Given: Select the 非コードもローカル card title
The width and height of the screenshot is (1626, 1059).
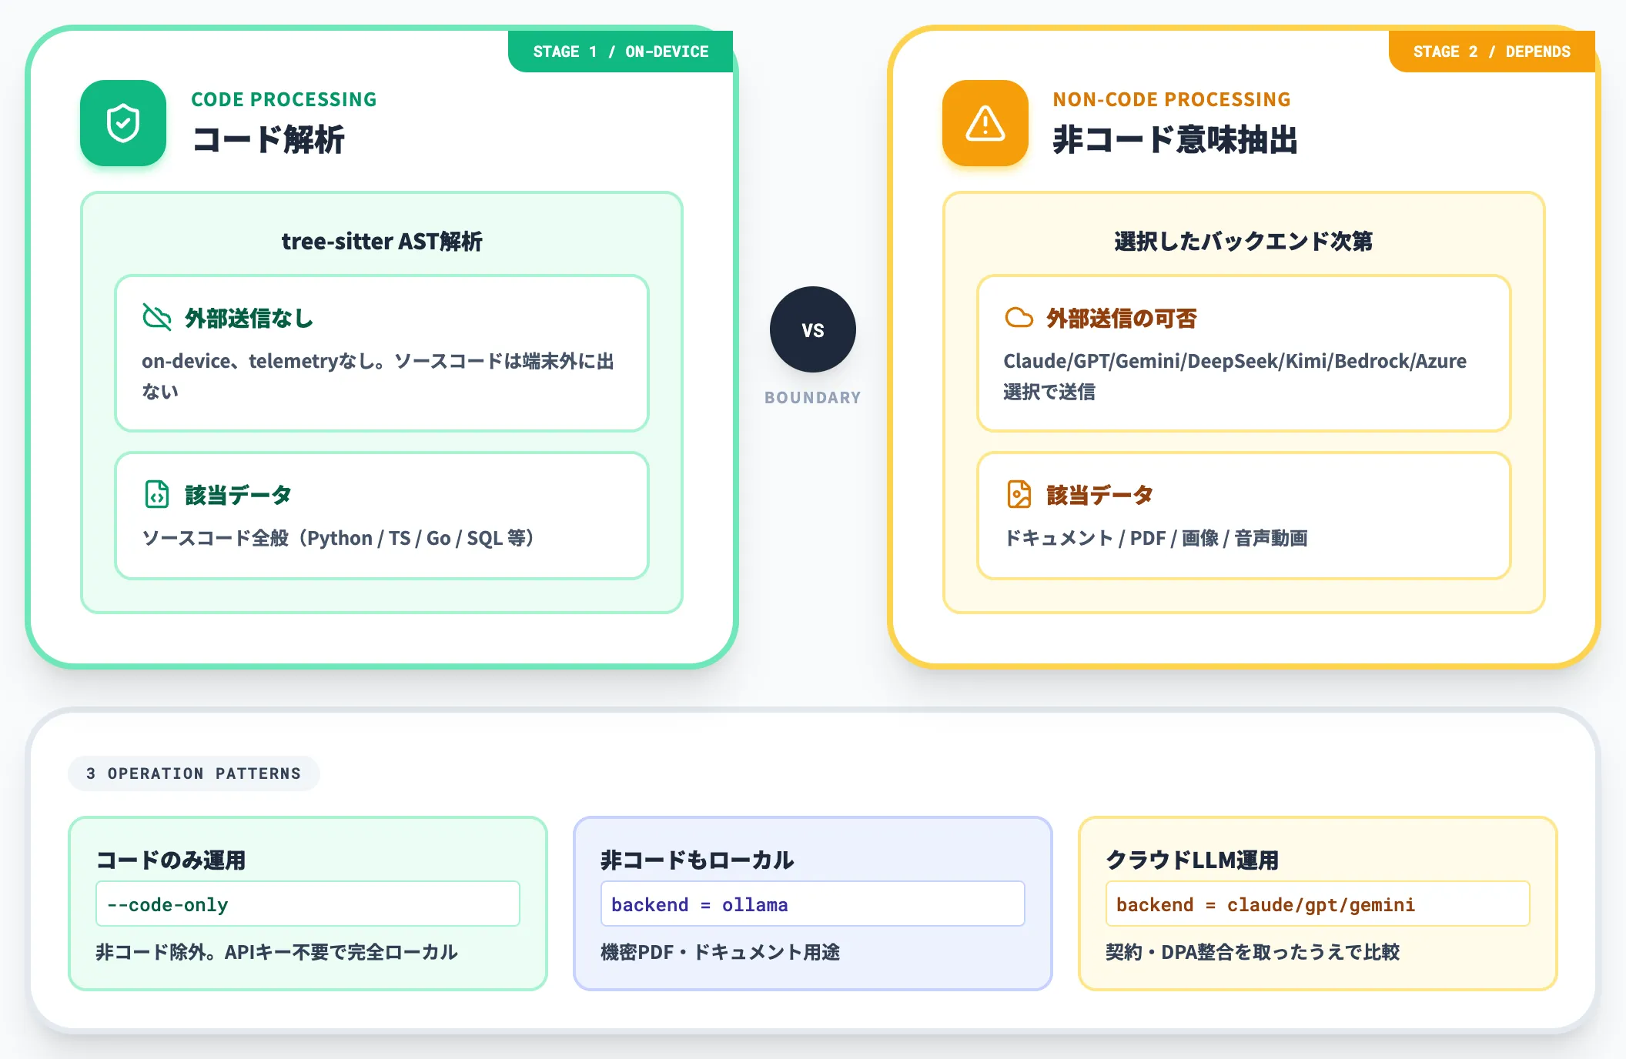Looking at the screenshot, I should tap(698, 860).
